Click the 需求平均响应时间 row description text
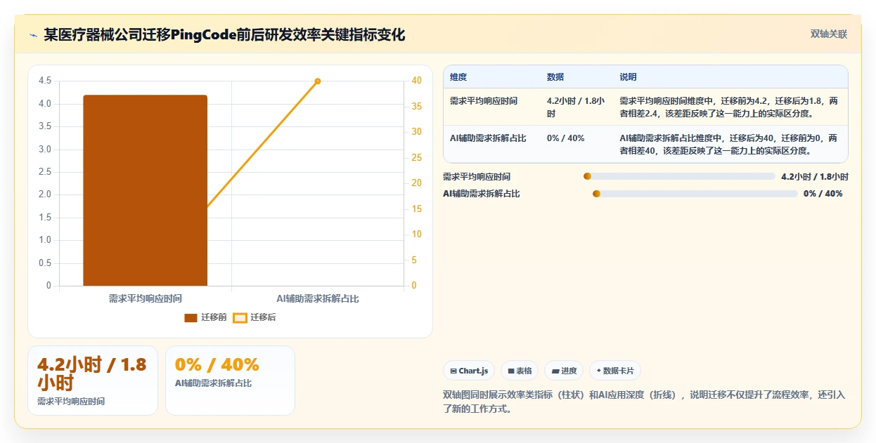The image size is (876, 443). (x=728, y=107)
